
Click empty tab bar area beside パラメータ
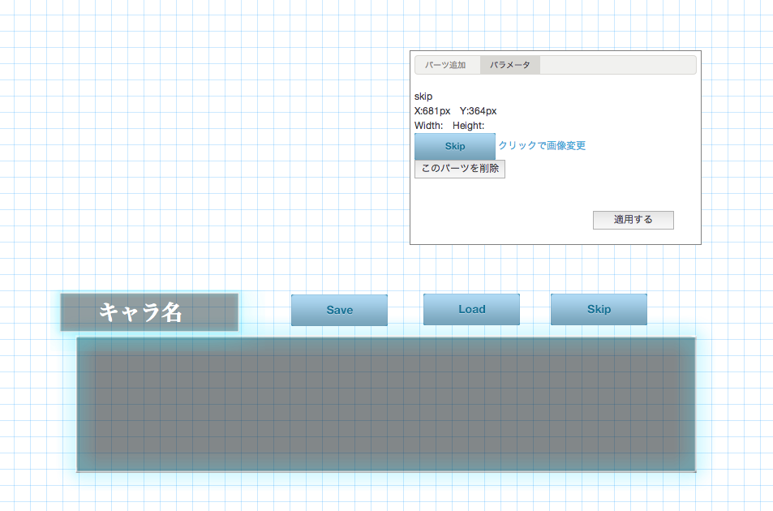(616, 65)
